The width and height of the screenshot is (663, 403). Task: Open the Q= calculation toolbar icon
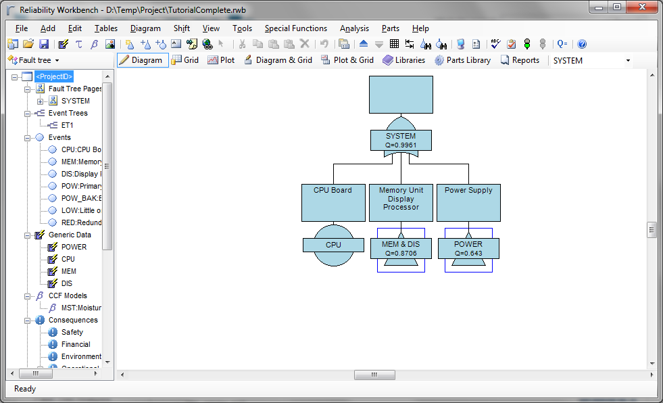pos(562,43)
